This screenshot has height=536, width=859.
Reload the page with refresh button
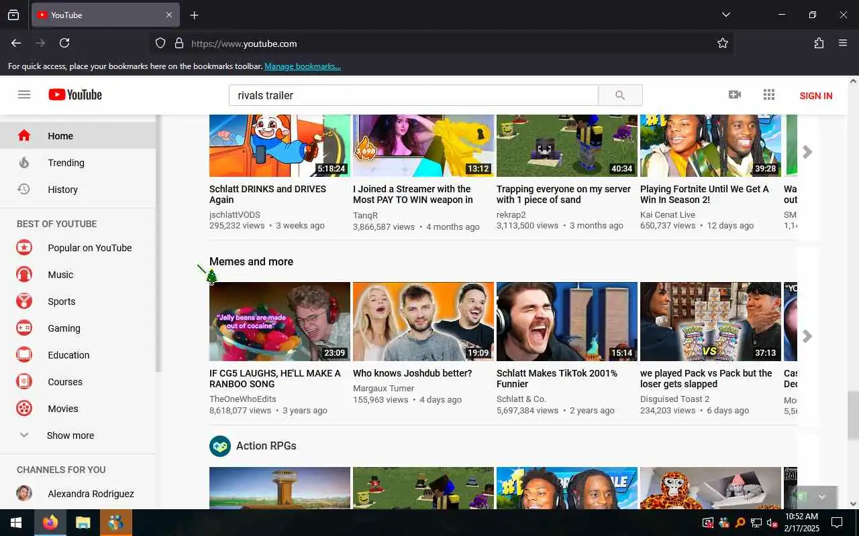click(64, 43)
